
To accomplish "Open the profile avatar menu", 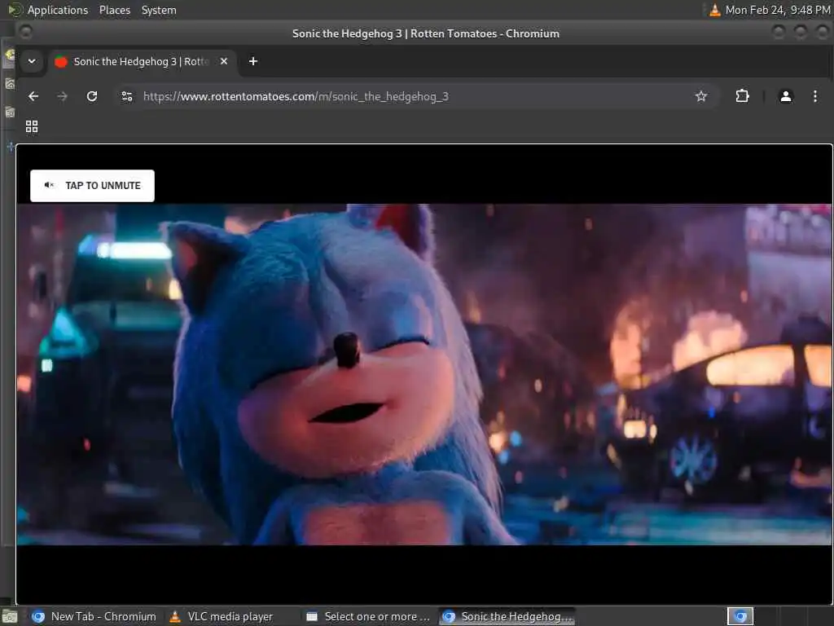I will [x=786, y=96].
